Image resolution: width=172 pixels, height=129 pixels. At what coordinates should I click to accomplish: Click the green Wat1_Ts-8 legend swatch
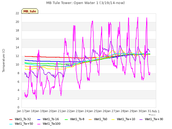[x=66, y=119]
